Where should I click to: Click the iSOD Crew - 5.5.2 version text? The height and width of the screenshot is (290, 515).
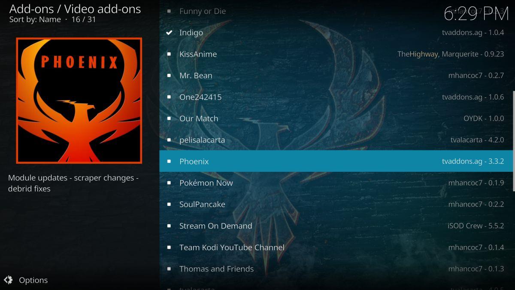coord(476,226)
